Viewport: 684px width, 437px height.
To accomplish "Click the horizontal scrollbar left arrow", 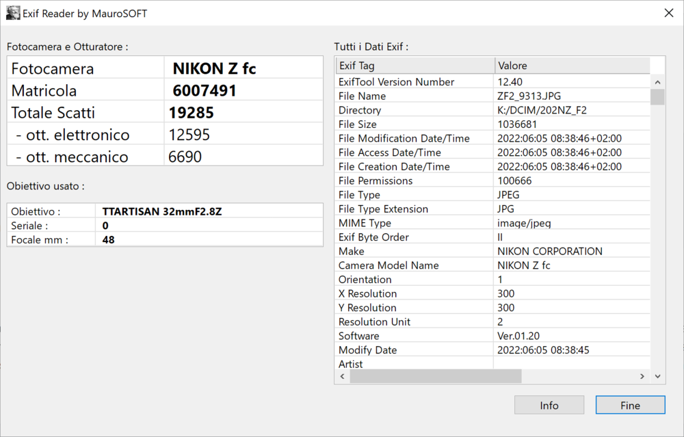I will click(343, 376).
